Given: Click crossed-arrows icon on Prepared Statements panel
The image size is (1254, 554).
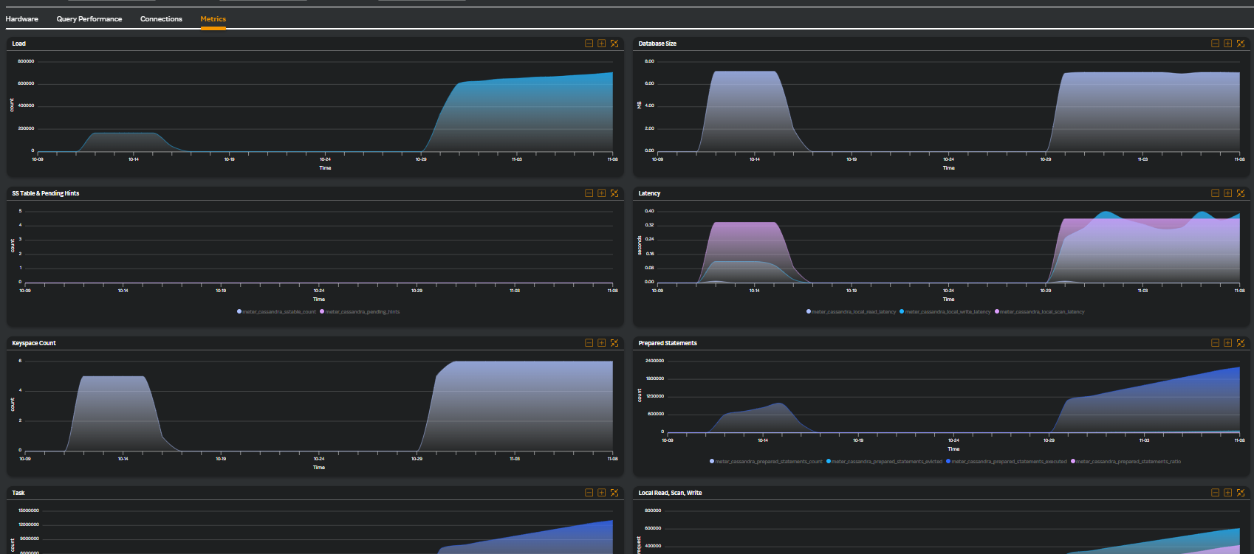Looking at the screenshot, I should [1241, 343].
